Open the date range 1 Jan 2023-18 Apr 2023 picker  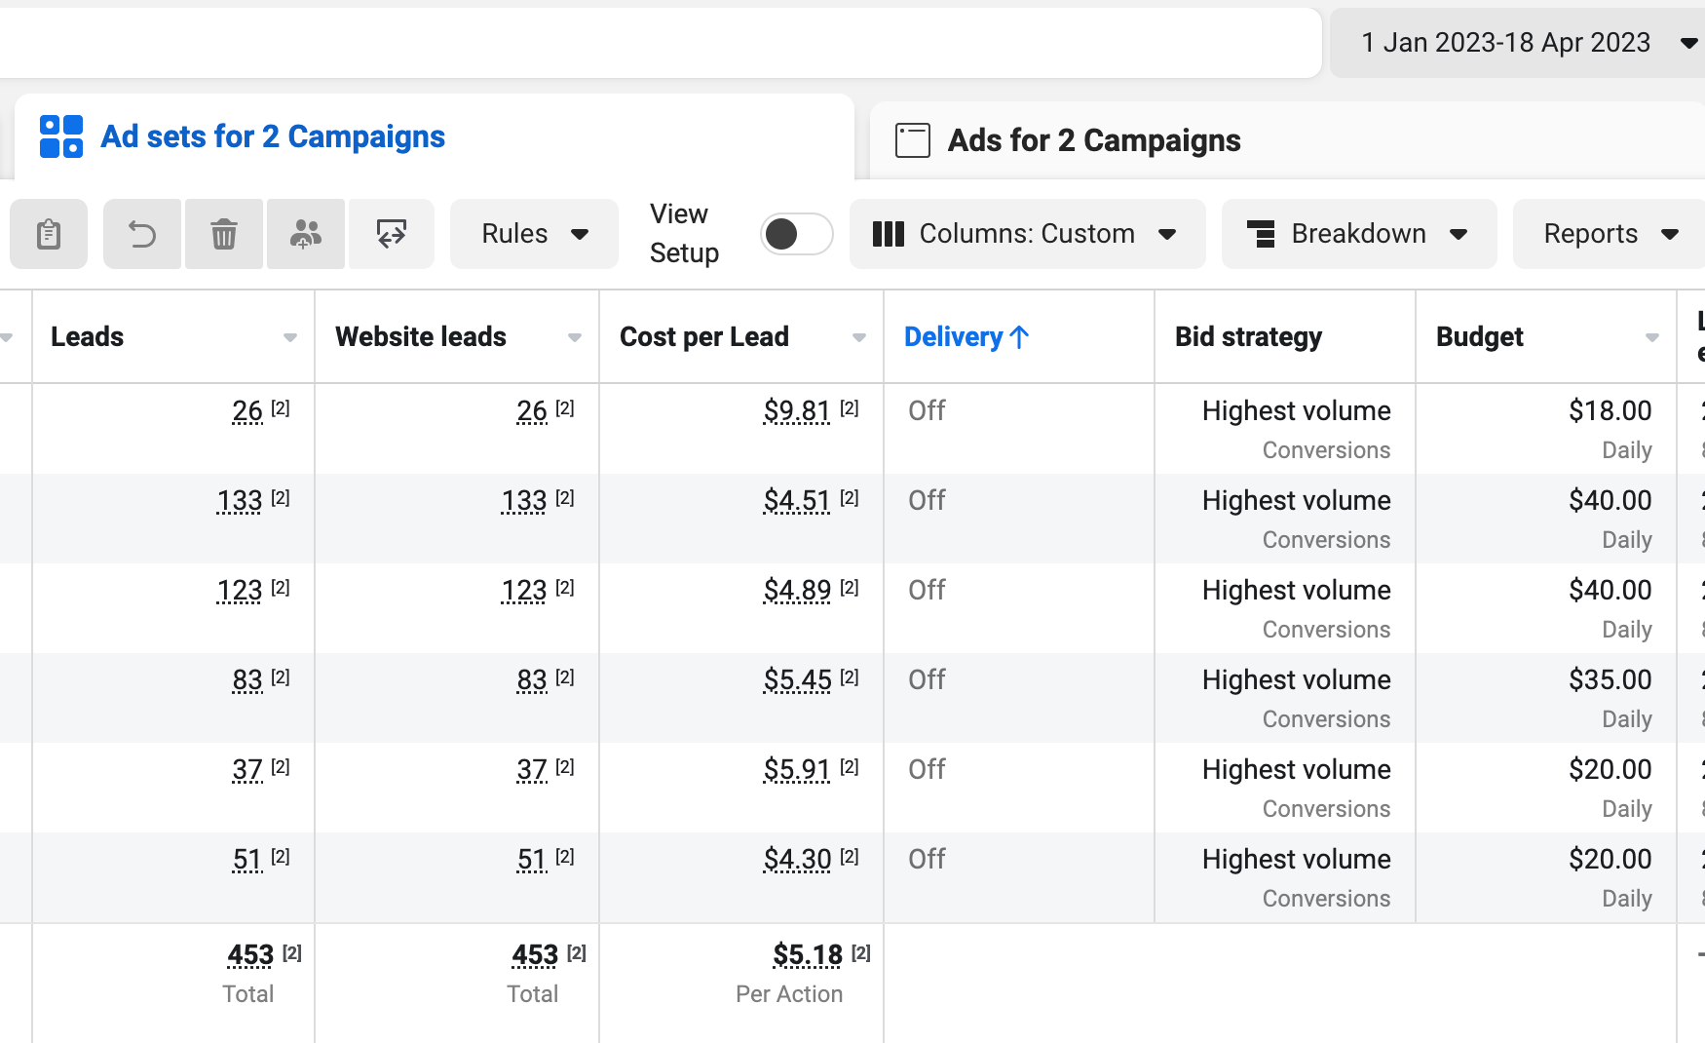[1518, 43]
